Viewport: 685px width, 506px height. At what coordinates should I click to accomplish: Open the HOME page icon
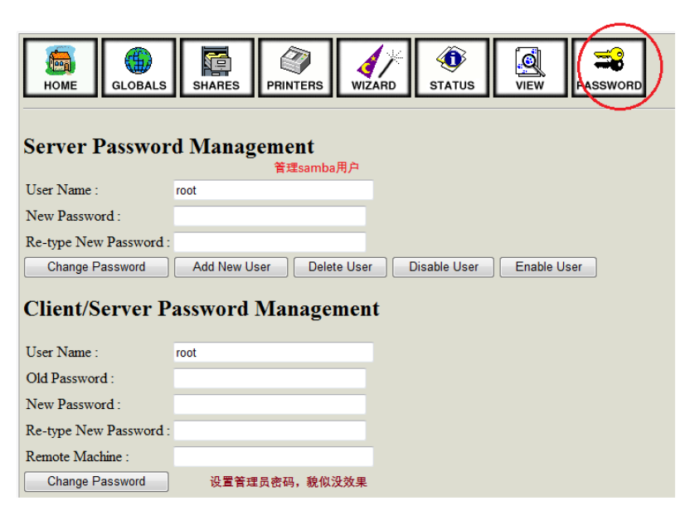(61, 67)
